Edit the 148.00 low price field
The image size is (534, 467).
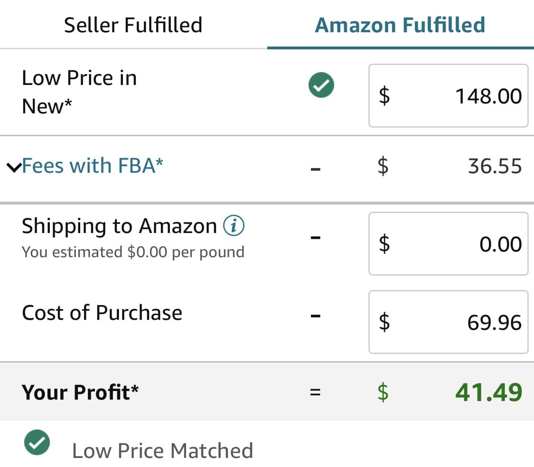tap(448, 96)
